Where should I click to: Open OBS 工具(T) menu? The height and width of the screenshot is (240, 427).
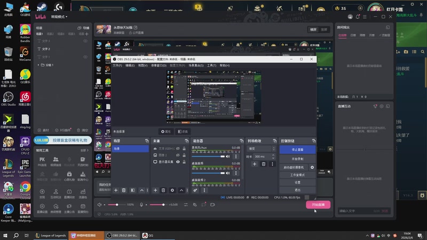pos(211,66)
